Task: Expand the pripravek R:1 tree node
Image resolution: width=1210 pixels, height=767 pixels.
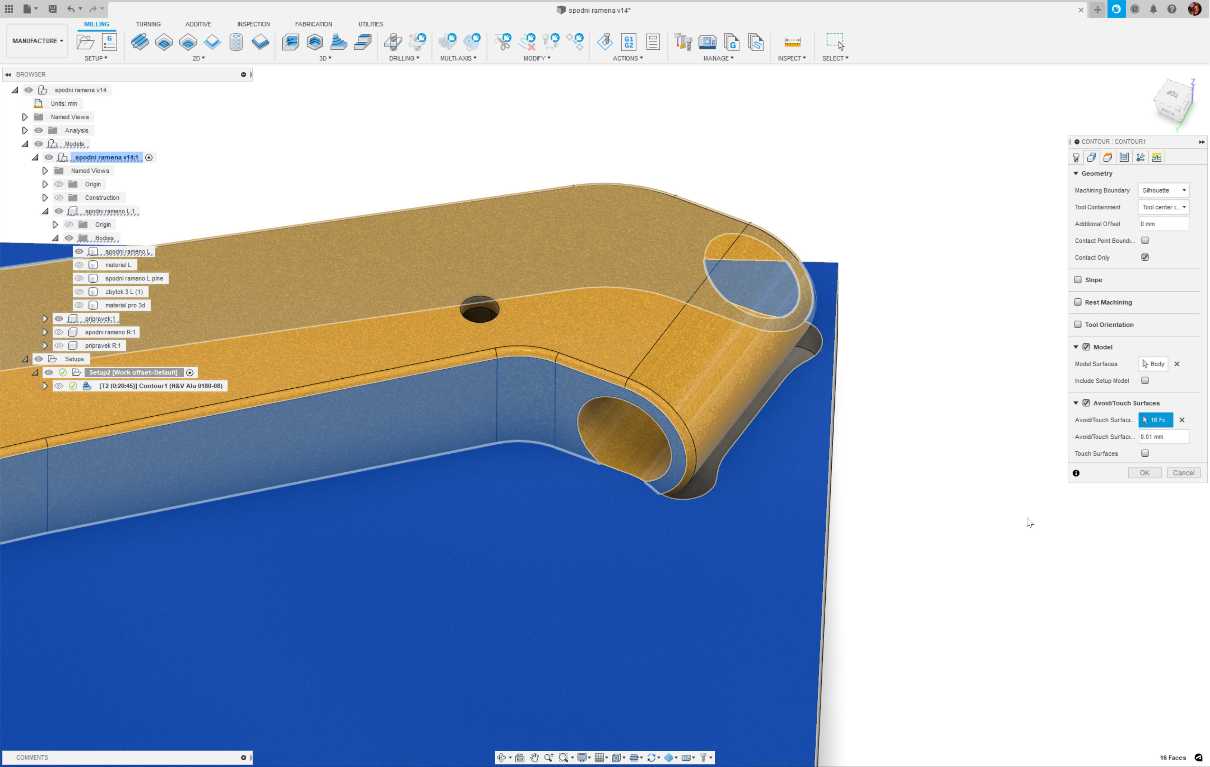Action: tap(45, 345)
